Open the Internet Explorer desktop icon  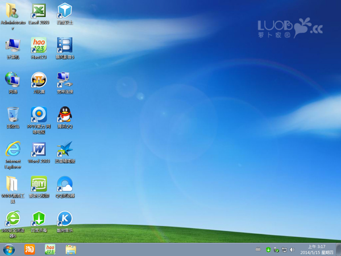[x=13, y=149]
